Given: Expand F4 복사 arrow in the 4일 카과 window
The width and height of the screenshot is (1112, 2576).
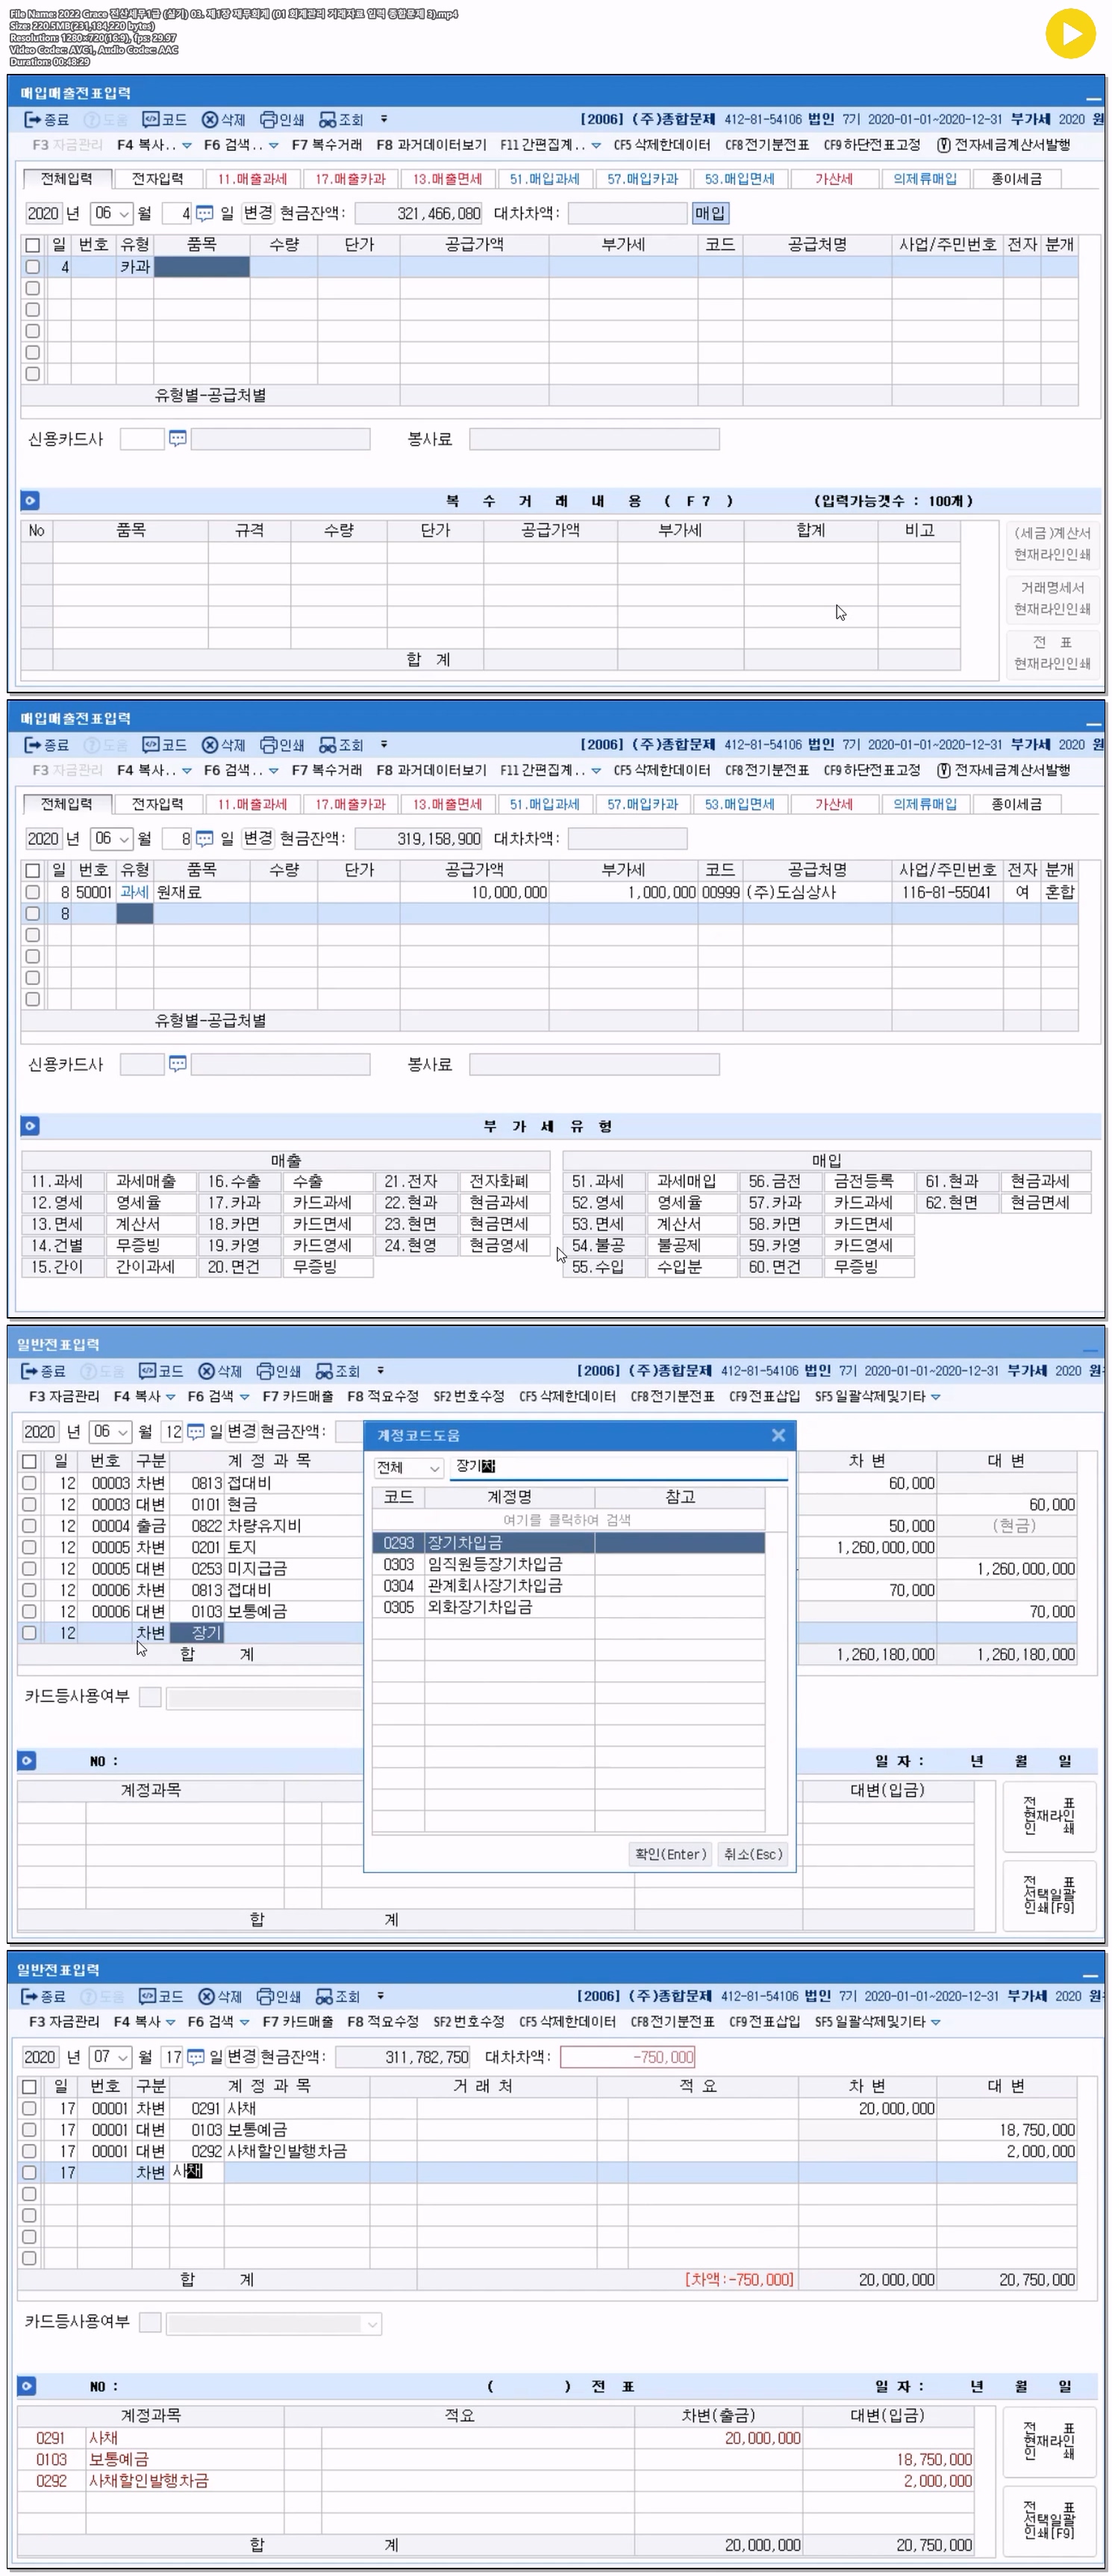Looking at the screenshot, I should (x=186, y=146).
